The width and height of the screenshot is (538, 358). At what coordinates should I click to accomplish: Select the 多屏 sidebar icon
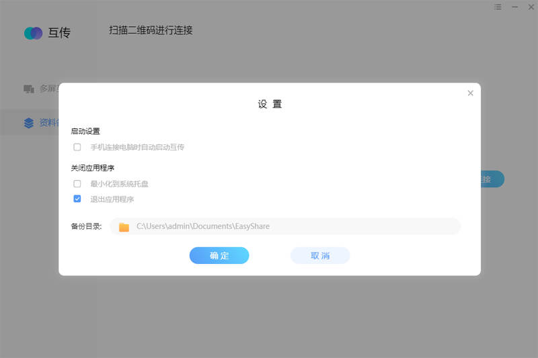click(29, 89)
